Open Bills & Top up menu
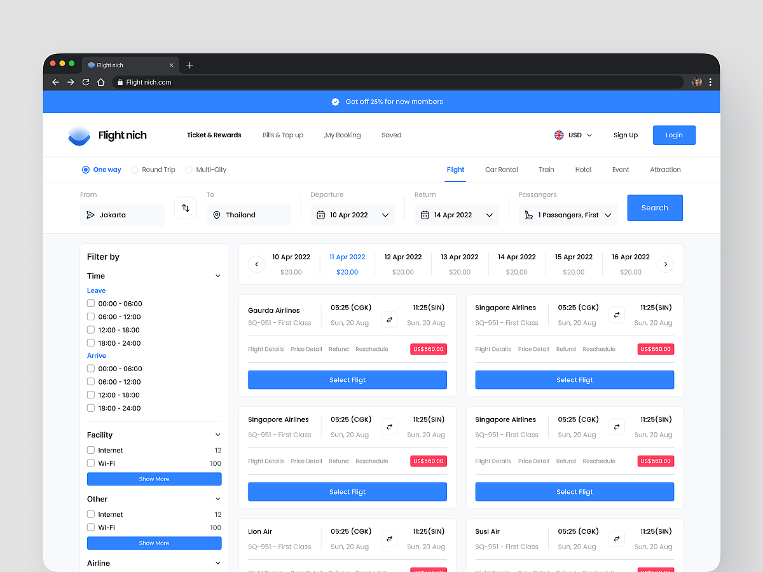The height and width of the screenshot is (572, 763). [x=283, y=135]
